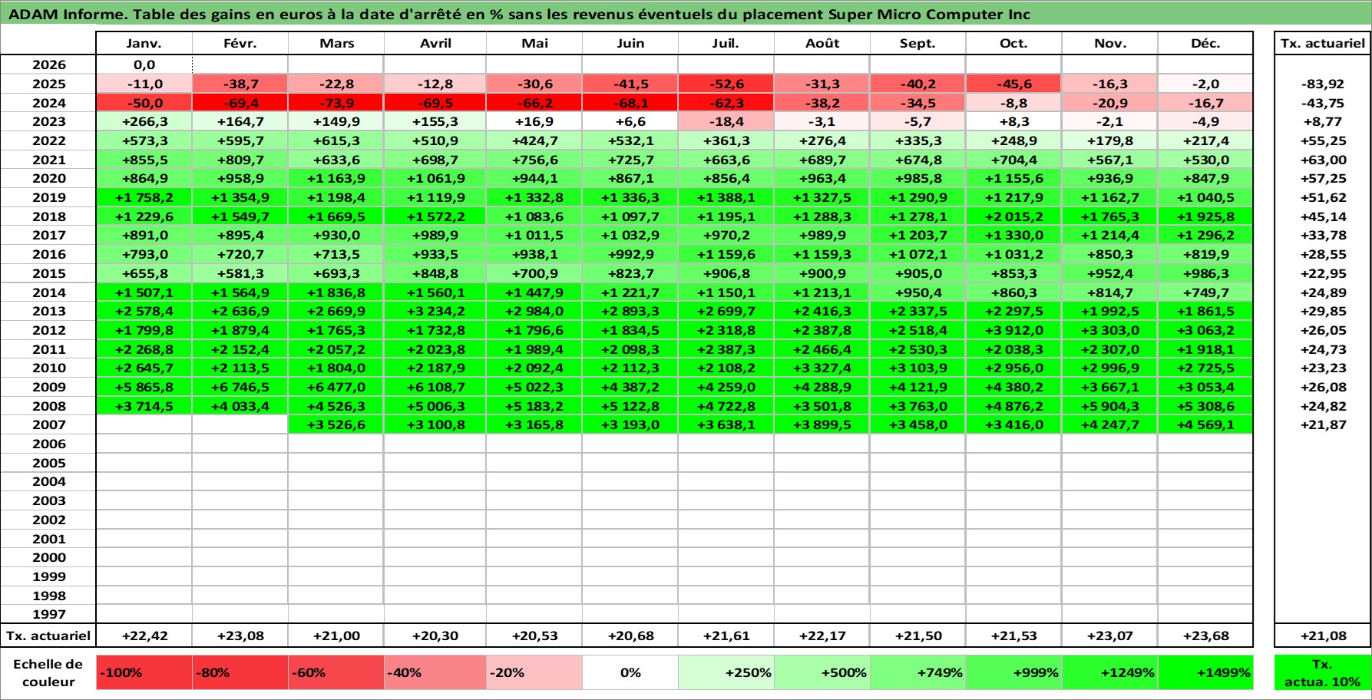
Task: Select the +6 746,5 cell in 2009
Action: click(x=240, y=387)
